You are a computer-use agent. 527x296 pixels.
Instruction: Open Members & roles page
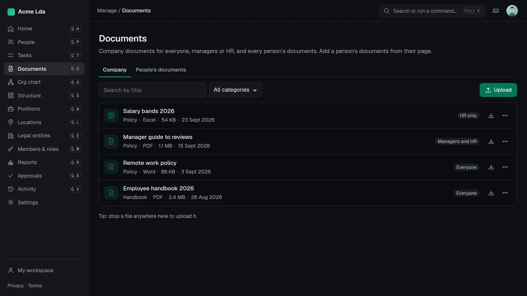[44, 149]
